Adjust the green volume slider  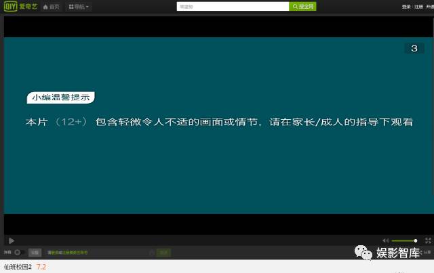404,240
